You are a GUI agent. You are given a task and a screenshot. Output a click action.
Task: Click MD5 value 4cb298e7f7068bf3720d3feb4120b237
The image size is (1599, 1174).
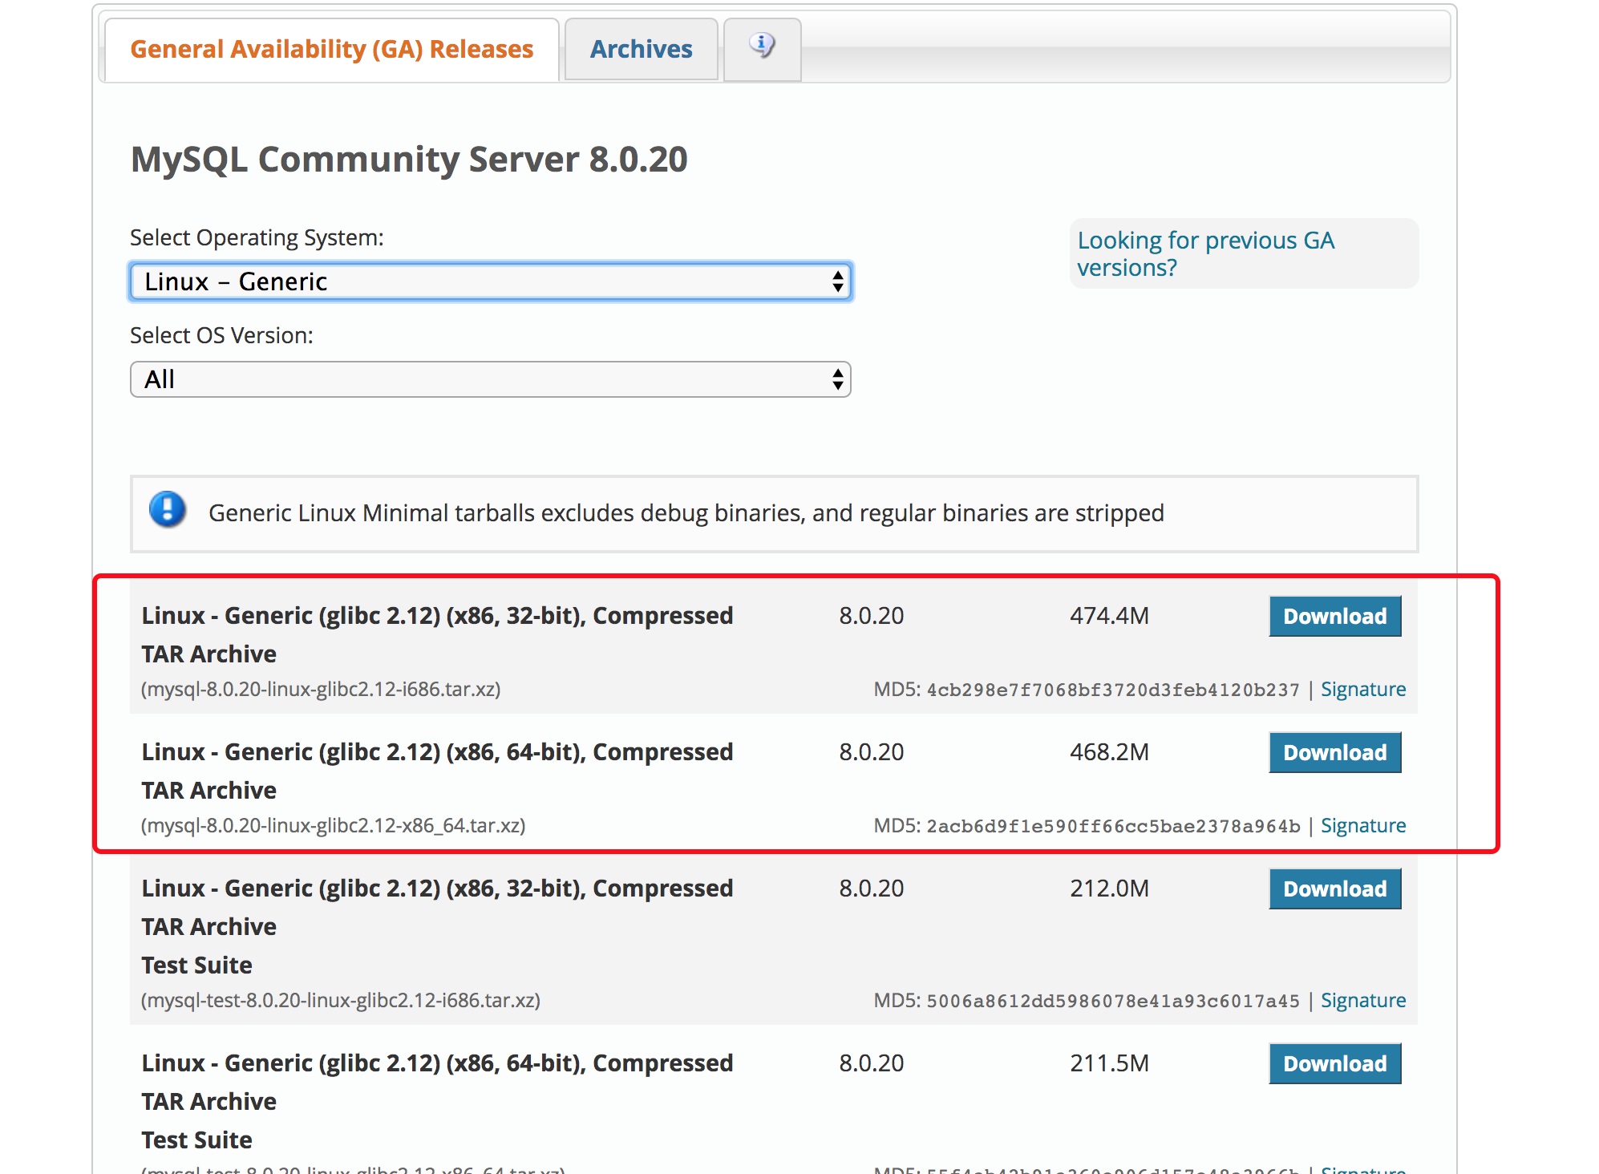[x=1113, y=690]
